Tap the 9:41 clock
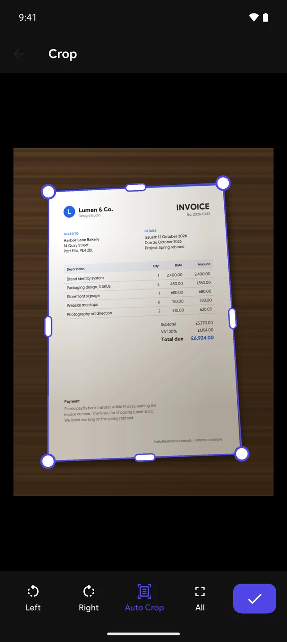 point(27,18)
